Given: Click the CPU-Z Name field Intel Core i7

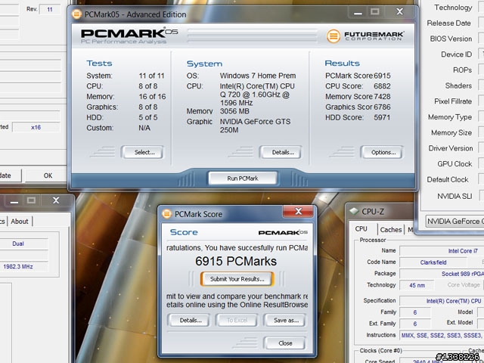Looking at the screenshot, I should [442, 251].
